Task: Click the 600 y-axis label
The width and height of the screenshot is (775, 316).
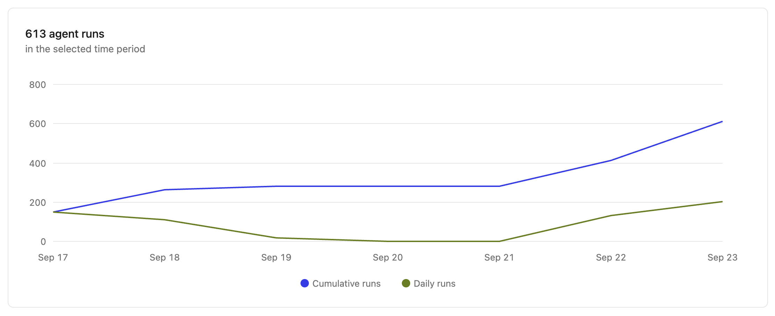Action: click(x=38, y=124)
